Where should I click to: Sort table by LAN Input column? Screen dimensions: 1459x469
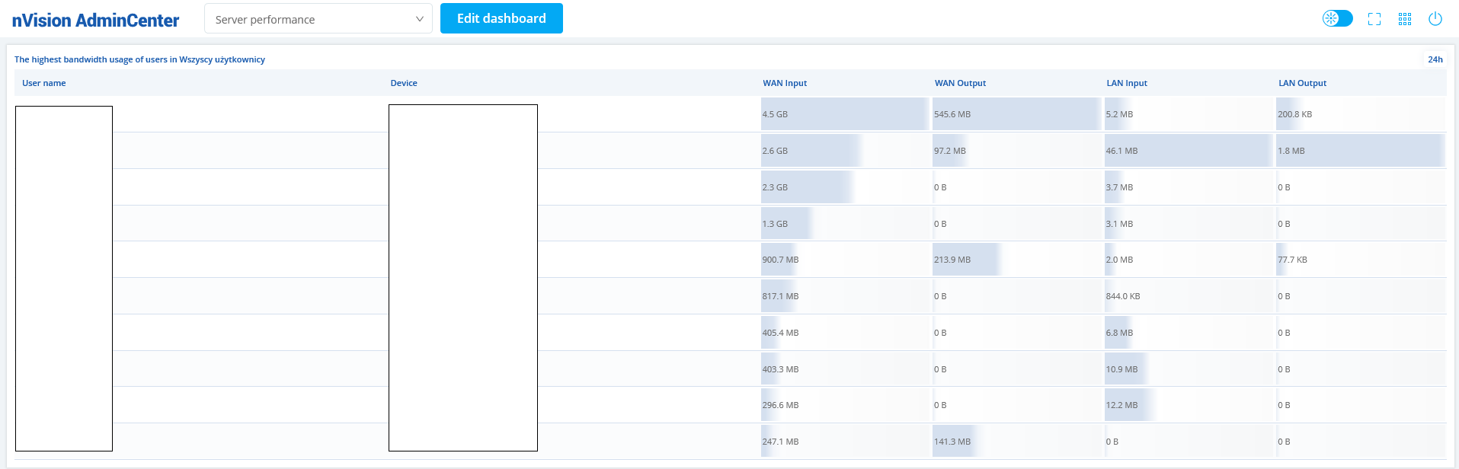[1127, 83]
